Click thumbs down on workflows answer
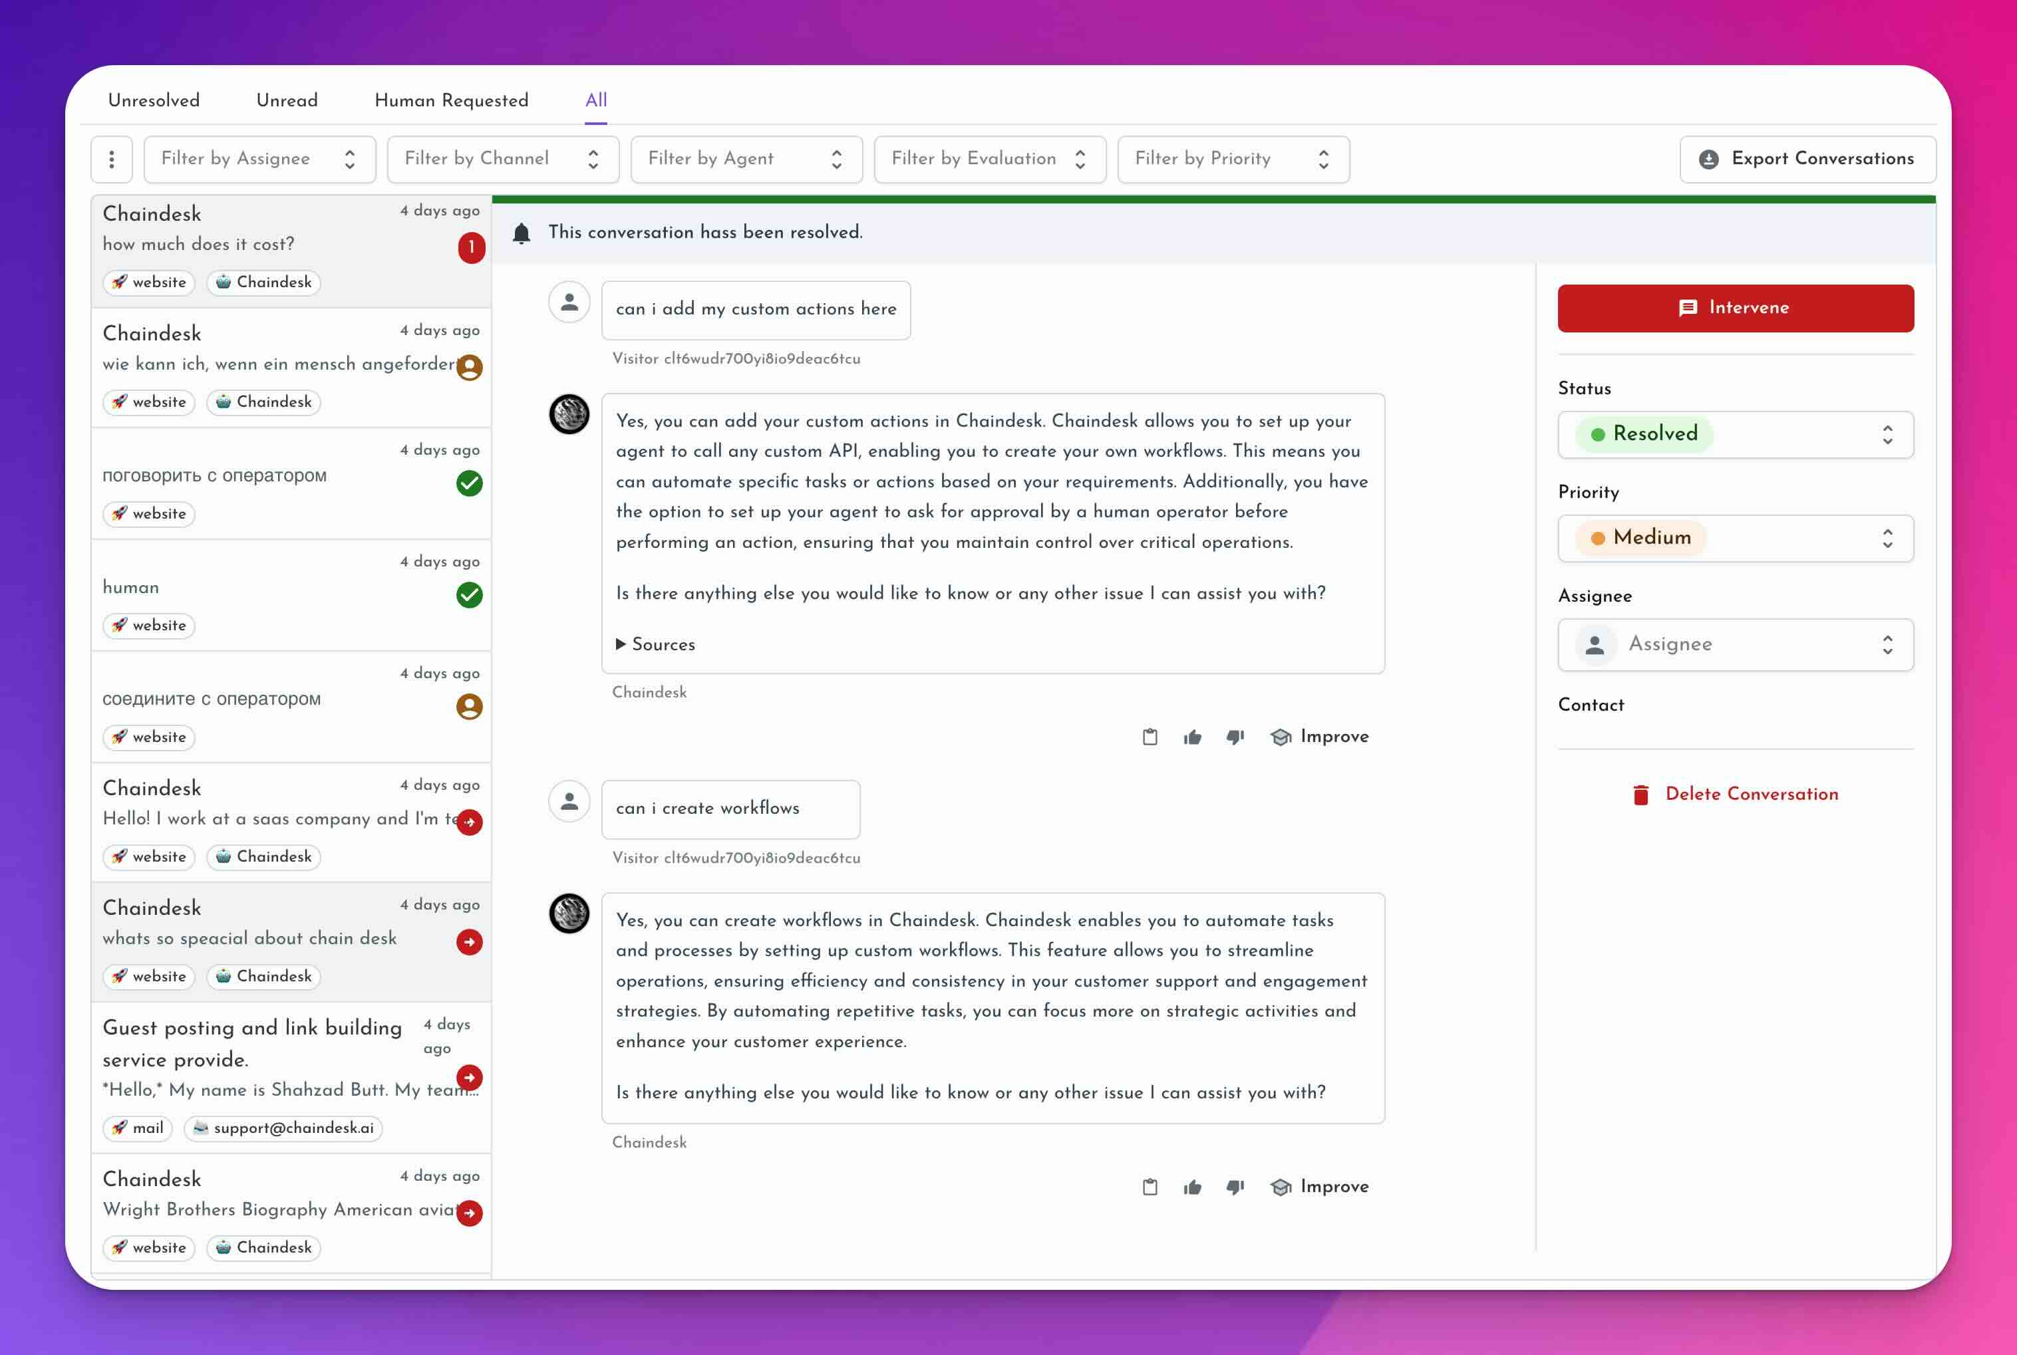This screenshot has width=2017, height=1355. coord(1235,1187)
